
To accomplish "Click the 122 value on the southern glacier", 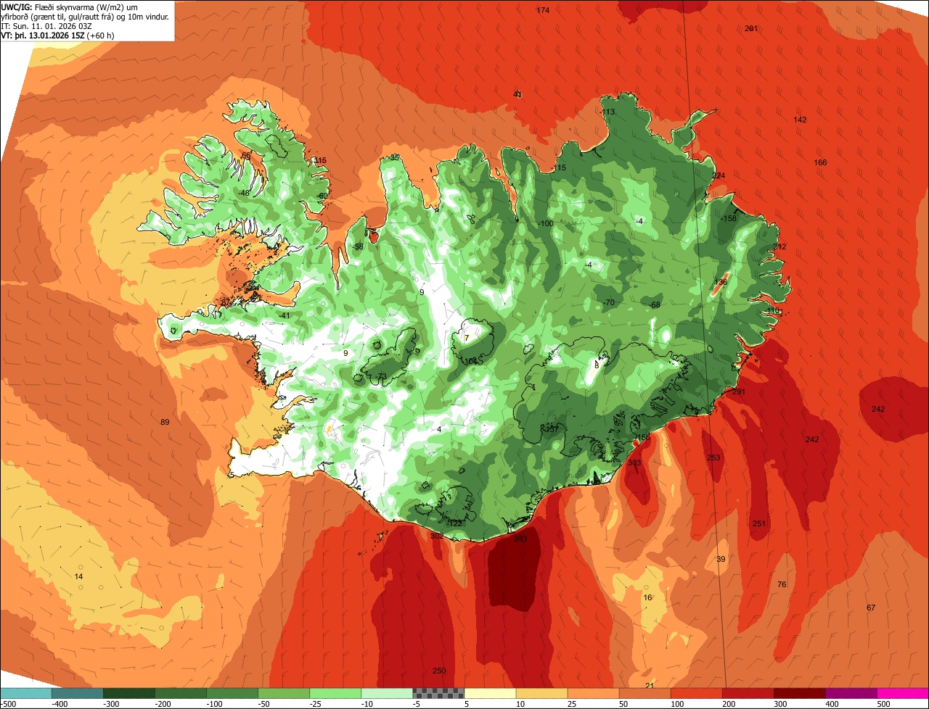I will [456, 523].
